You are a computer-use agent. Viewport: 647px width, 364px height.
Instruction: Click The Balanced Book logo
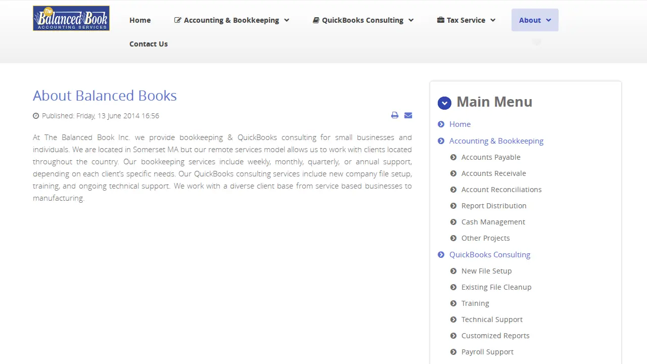[71, 18]
